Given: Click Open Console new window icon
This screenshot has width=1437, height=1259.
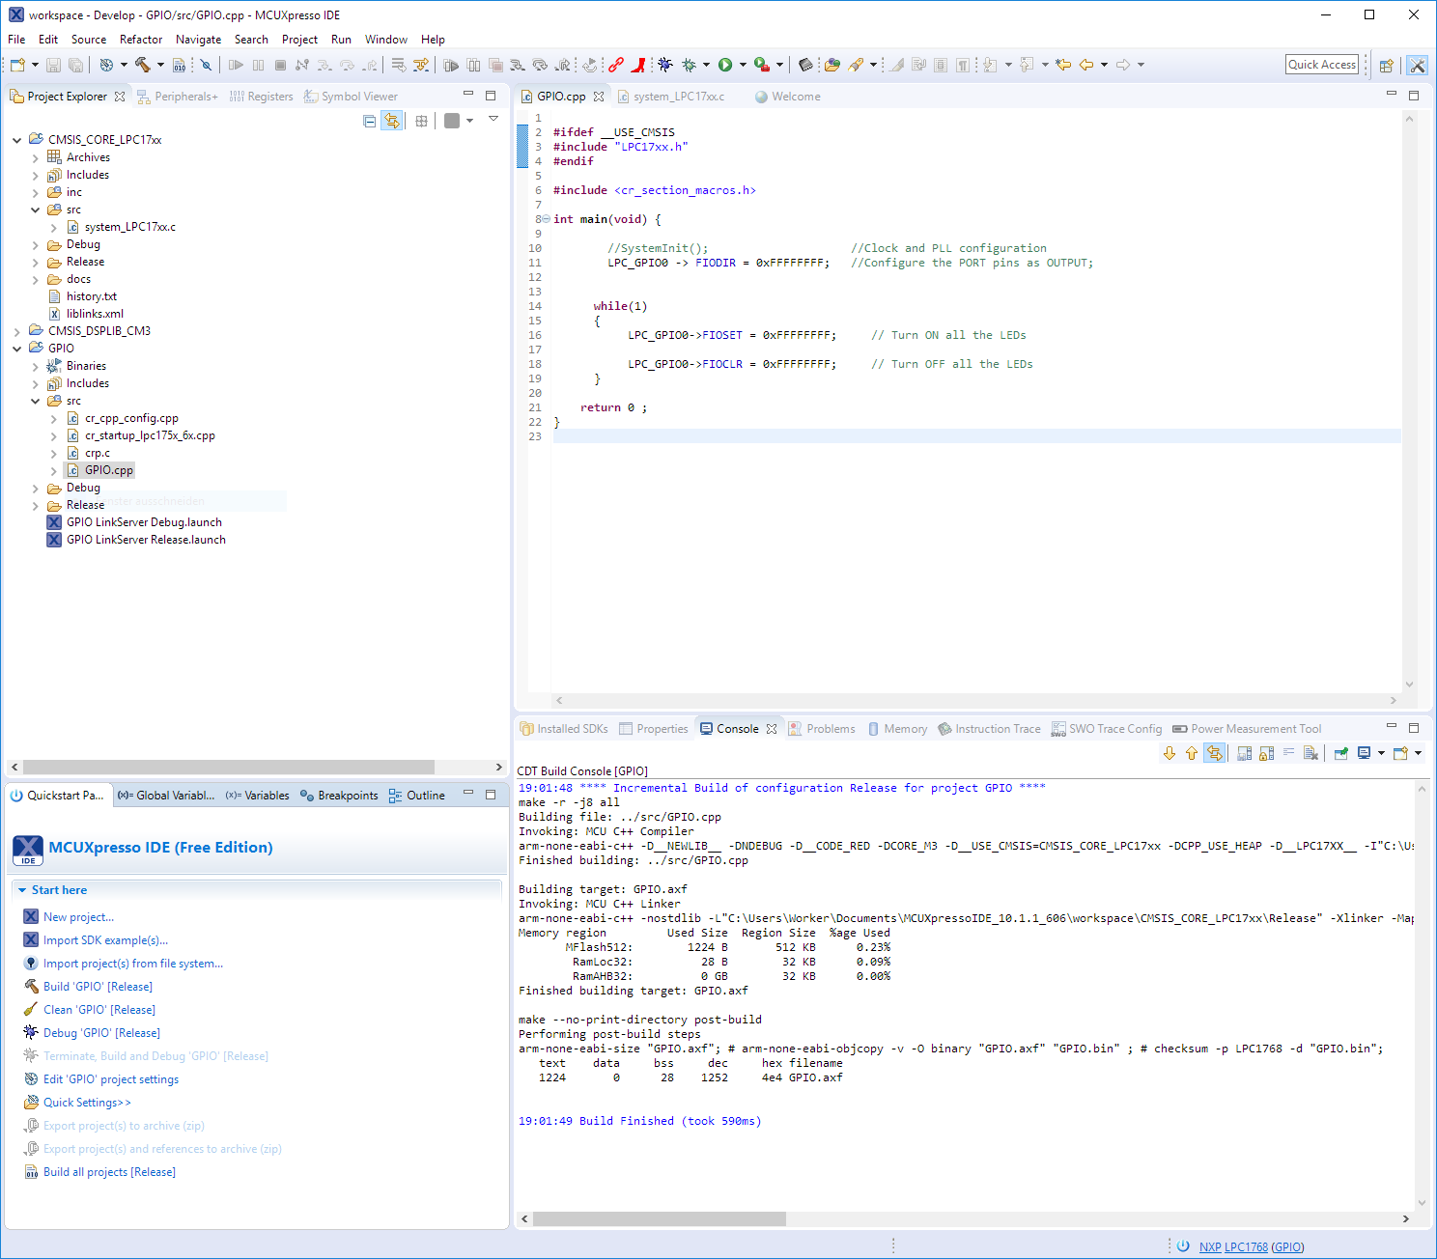Looking at the screenshot, I should pos(1400,753).
